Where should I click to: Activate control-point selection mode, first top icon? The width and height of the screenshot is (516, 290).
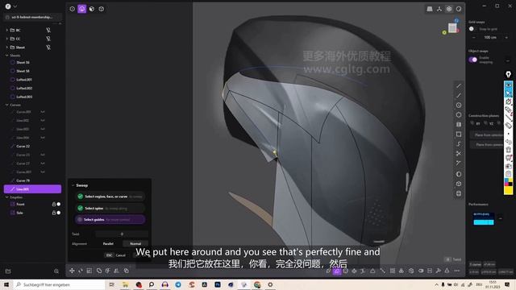point(72,9)
